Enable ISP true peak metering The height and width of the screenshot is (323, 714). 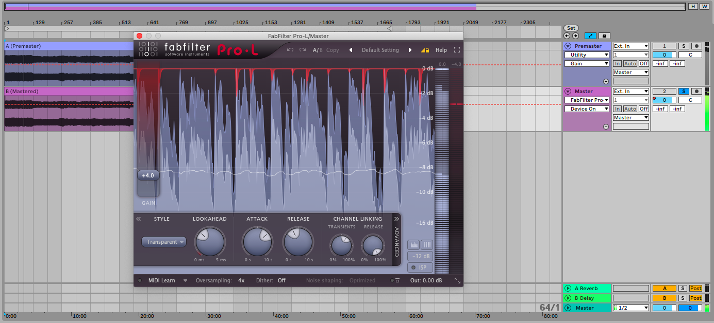click(x=420, y=267)
